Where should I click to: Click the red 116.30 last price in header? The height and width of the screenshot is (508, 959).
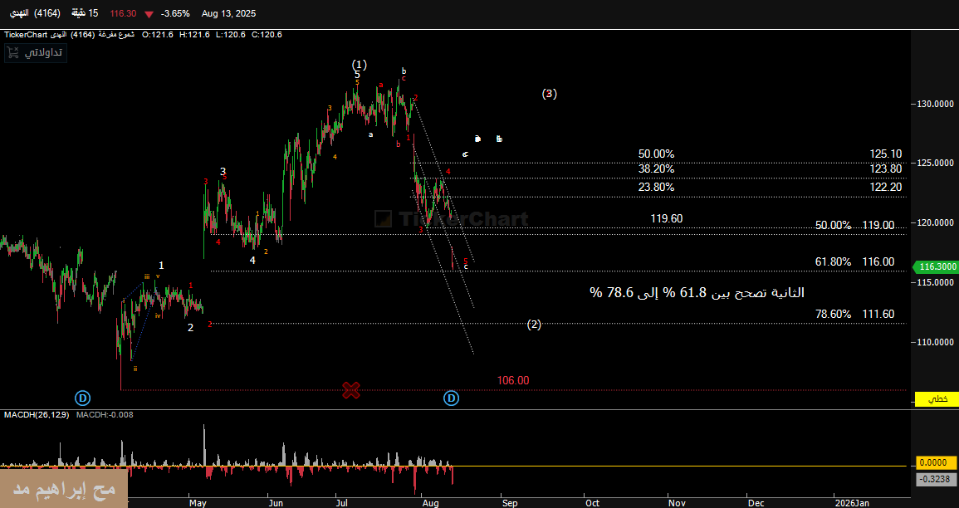(122, 13)
